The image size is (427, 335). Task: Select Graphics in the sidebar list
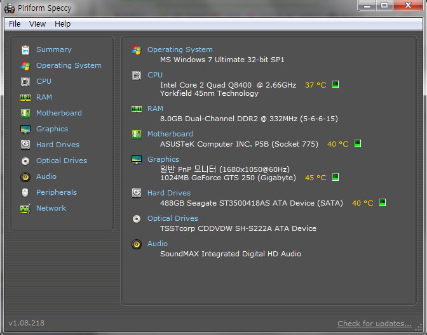point(52,129)
